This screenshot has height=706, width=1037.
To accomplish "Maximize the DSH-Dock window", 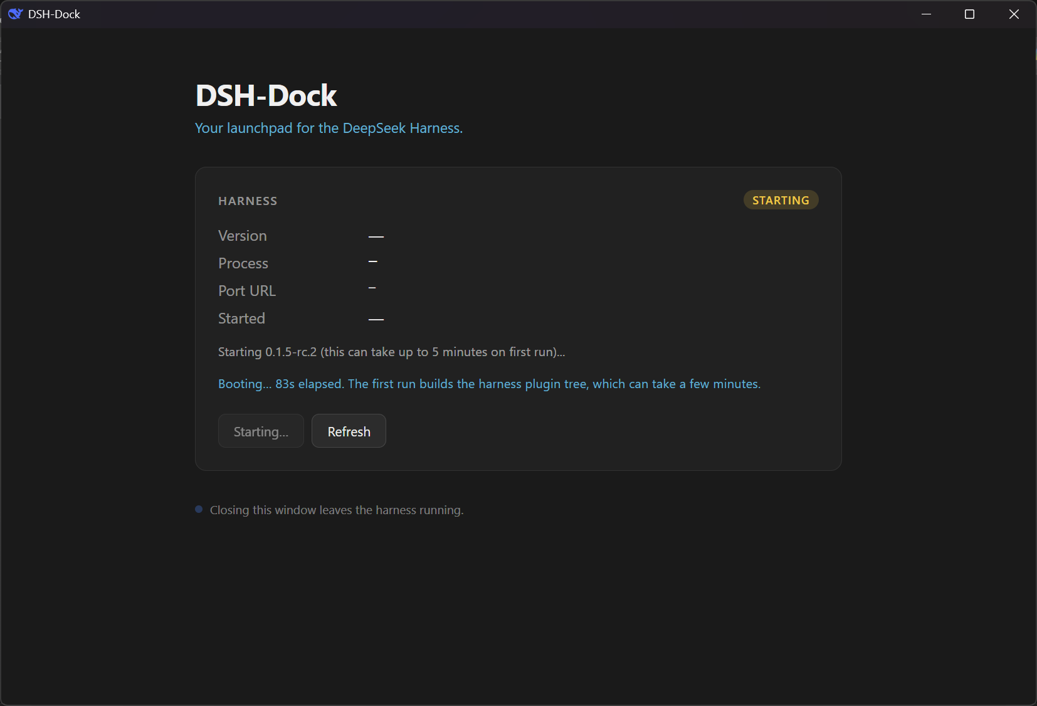I will coord(969,14).
